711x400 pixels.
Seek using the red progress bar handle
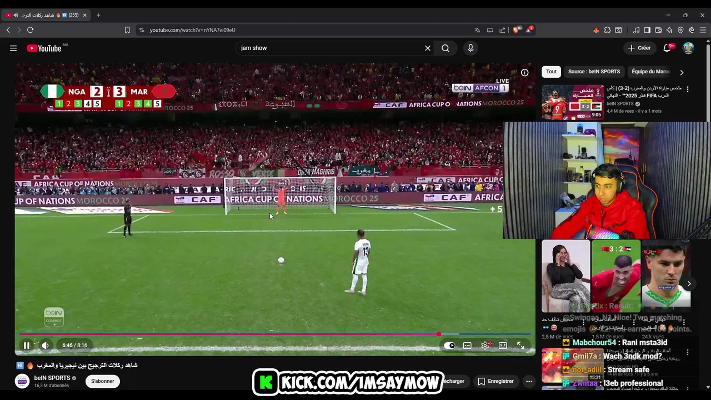click(439, 334)
